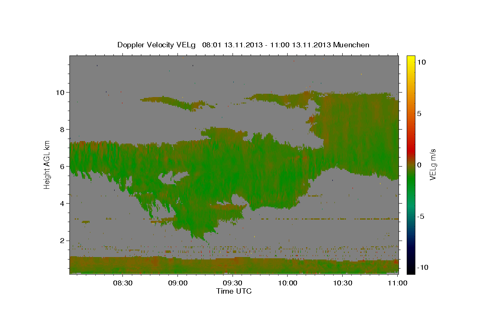Click the 'Muenchen' location in the title

(x=351, y=45)
